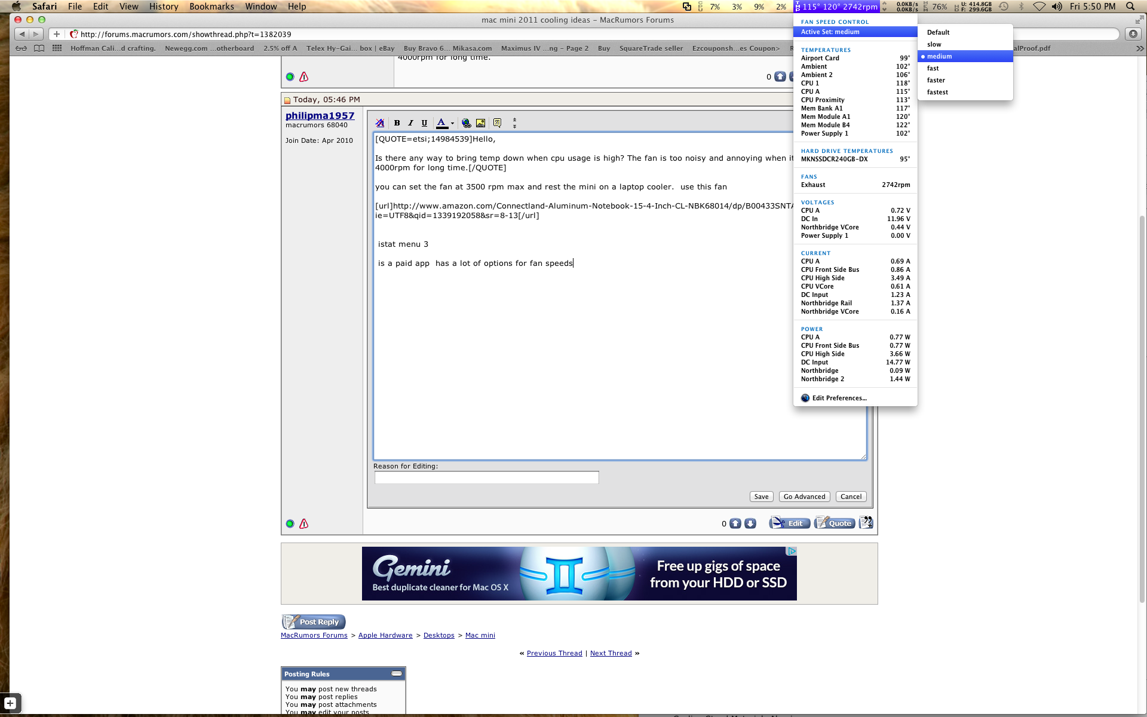Select the Default fan speed set
1147x717 pixels.
click(965, 32)
